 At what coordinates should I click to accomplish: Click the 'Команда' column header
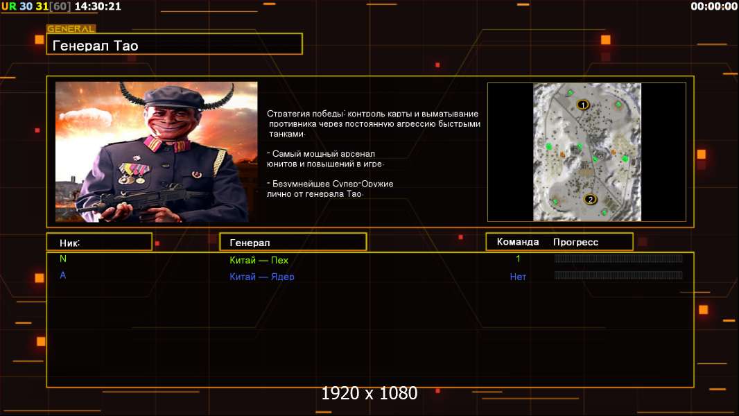517,242
